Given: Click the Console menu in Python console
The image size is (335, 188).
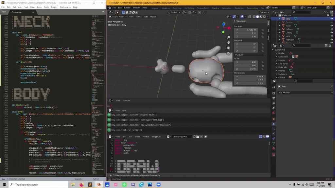Looking at the screenshot, I should [126, 101].
